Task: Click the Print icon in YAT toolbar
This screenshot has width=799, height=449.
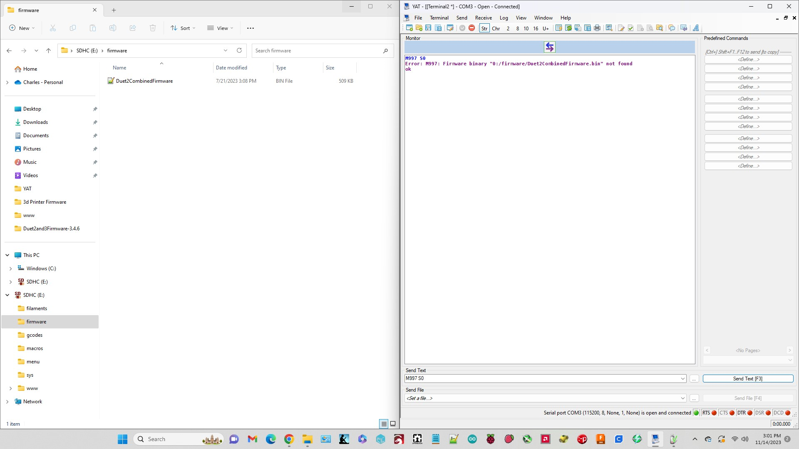Action: [597, 28]
